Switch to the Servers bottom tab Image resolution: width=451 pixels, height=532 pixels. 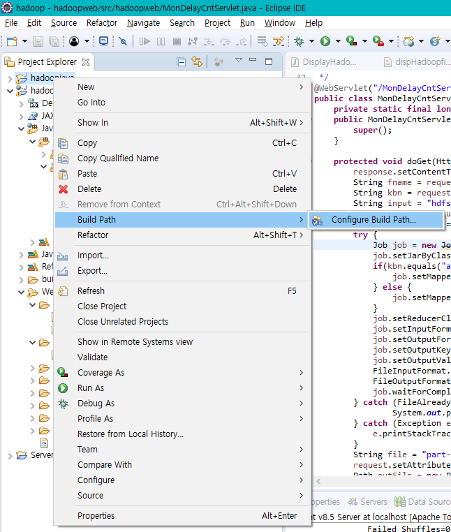(x=368, y=501)
